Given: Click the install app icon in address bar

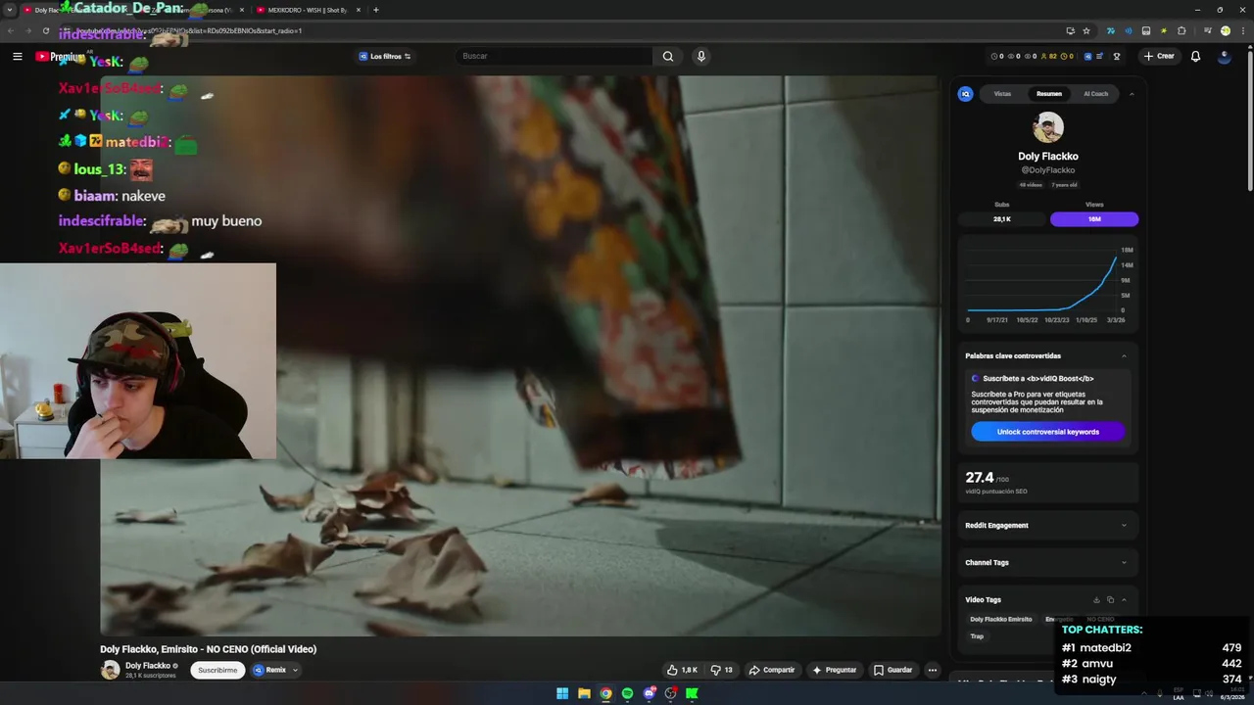Looking at the screenshot, I should click(1070, 30).
